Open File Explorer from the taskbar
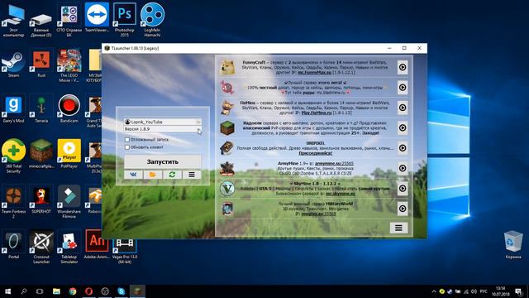529x298 pixels. pos(56,291)
